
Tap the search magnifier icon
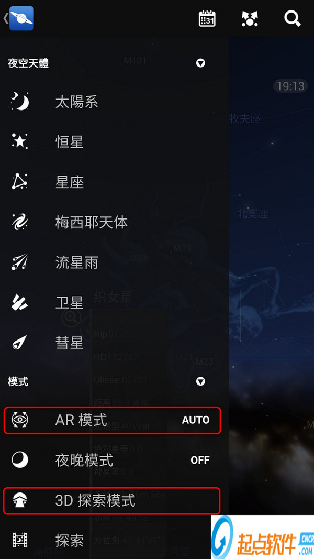click(293, 18)
